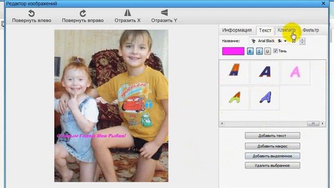Select the orange-purple slanted A text style
334x188 pixels.
(234, 72)
